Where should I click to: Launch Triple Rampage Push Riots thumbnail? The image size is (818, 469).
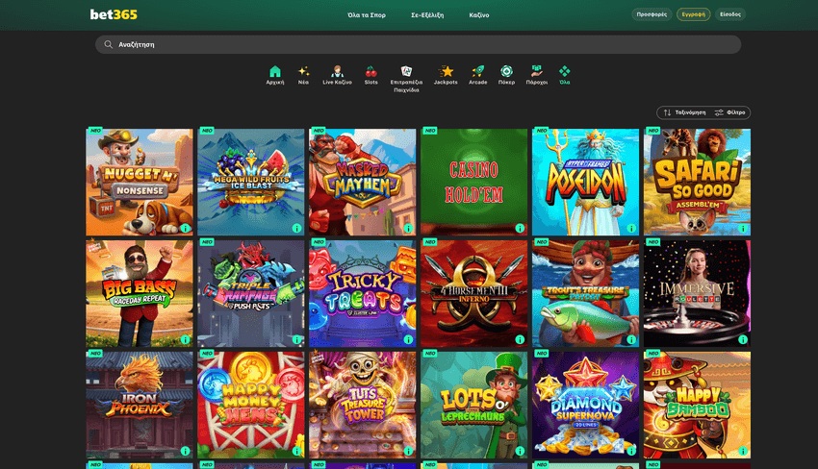(251, 294)
